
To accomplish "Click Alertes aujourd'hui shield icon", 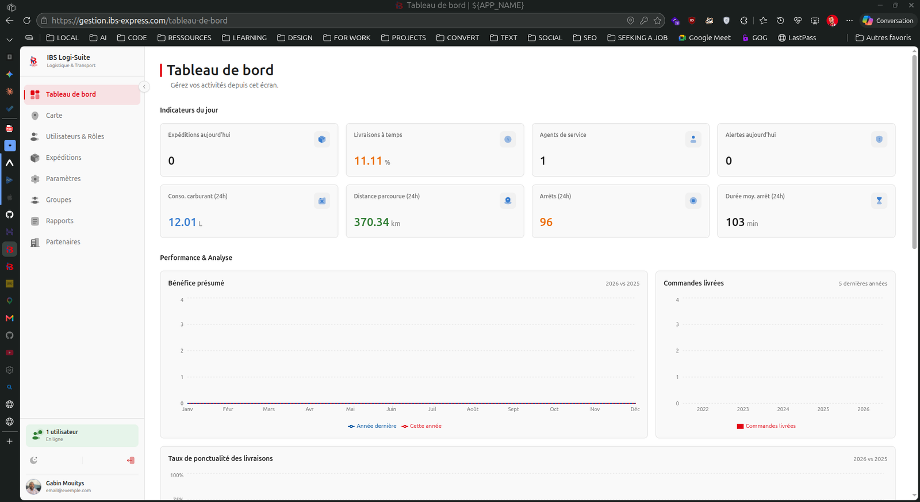I will [879, 139].
